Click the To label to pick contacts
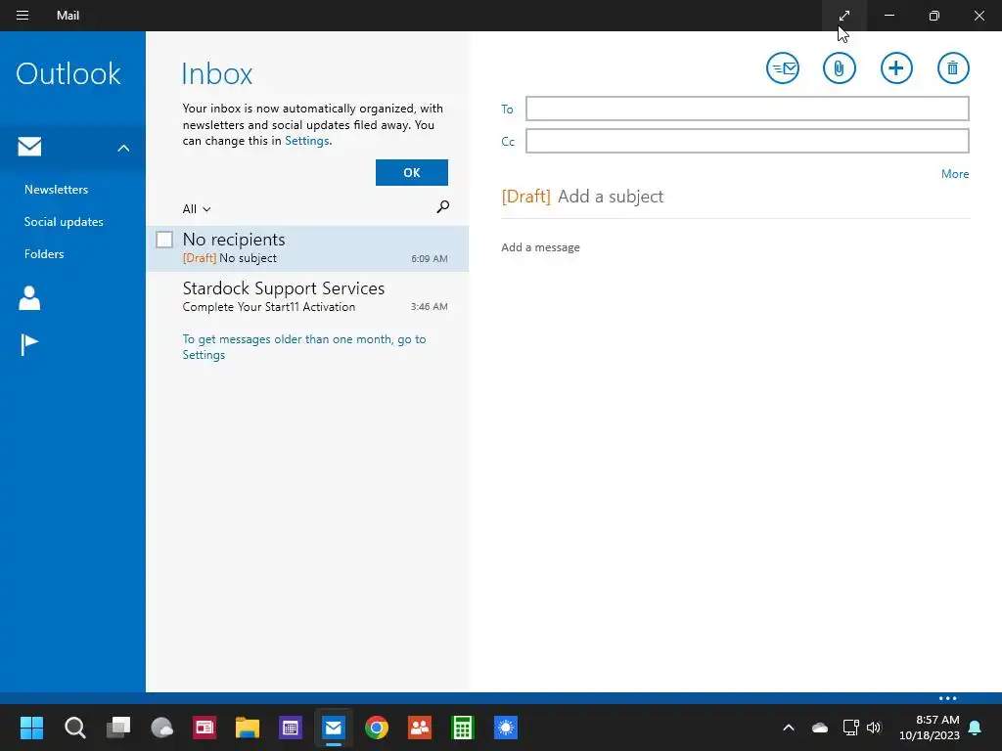The image size is (1002, 751). [x=507, y=110]
